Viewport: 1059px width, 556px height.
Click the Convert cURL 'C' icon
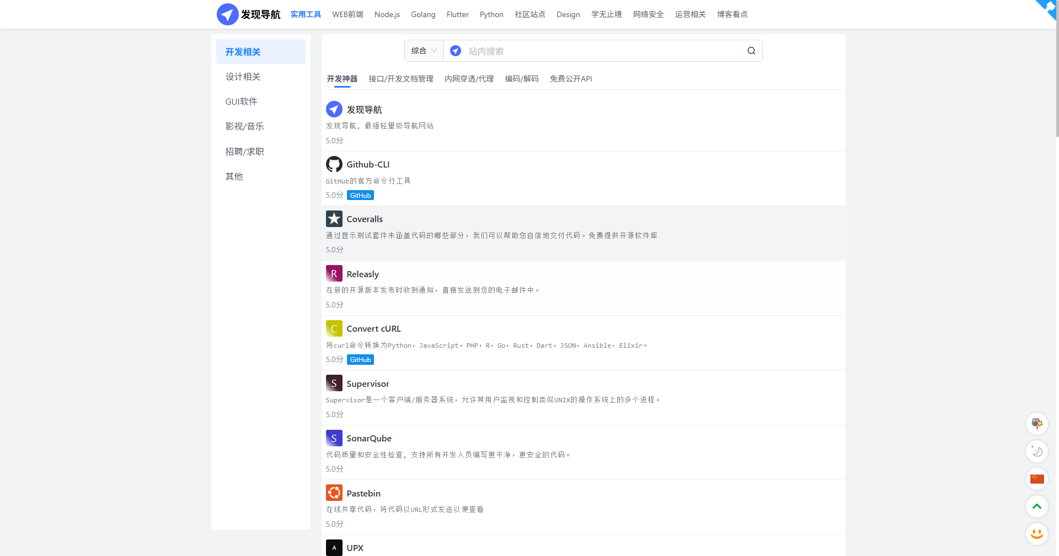tap(334, 328)
